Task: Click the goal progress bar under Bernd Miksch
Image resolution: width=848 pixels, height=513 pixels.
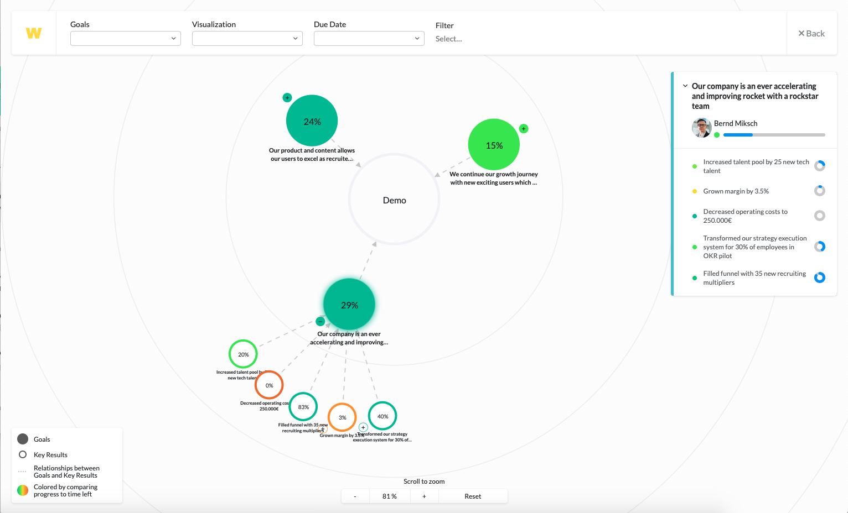Action: 774,135
